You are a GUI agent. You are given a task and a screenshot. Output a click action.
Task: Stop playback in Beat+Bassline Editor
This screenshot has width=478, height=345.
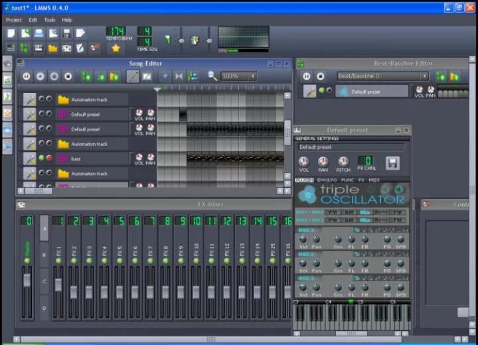tap(321, 76)
